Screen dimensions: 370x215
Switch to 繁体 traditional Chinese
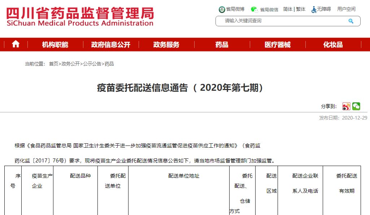point(301,9)
